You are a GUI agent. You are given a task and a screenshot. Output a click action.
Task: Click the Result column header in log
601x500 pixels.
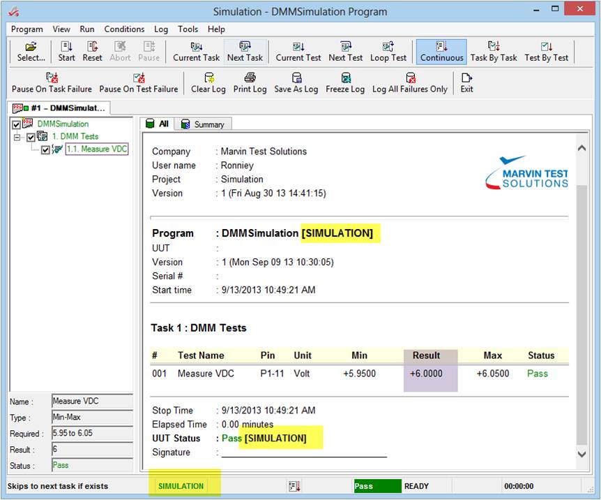click(426, 355)
